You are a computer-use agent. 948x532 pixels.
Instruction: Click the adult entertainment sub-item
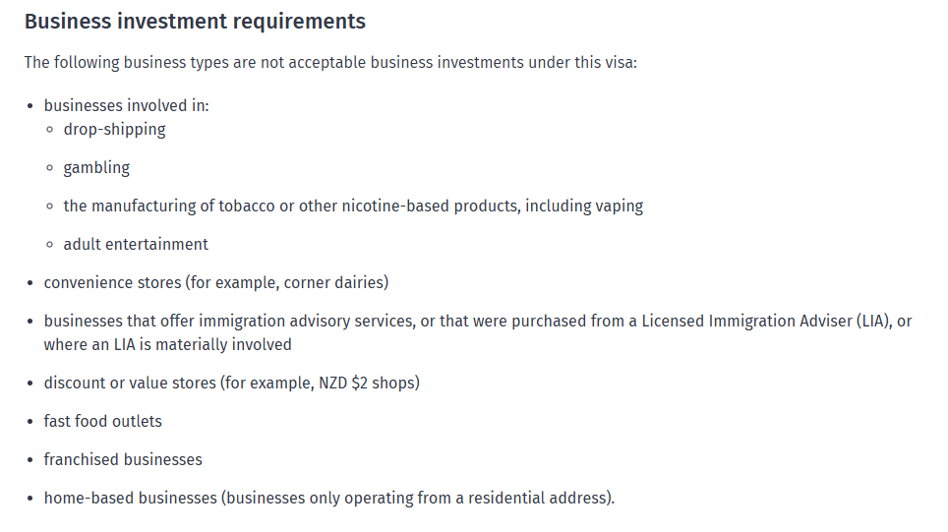pos(136,244)
